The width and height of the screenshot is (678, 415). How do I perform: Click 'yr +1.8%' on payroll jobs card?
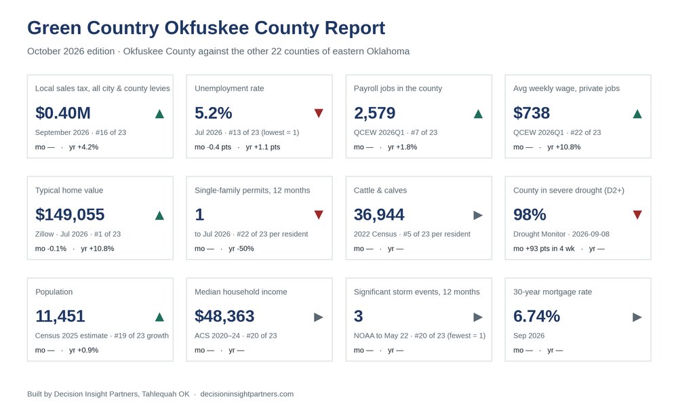[403, 147]
